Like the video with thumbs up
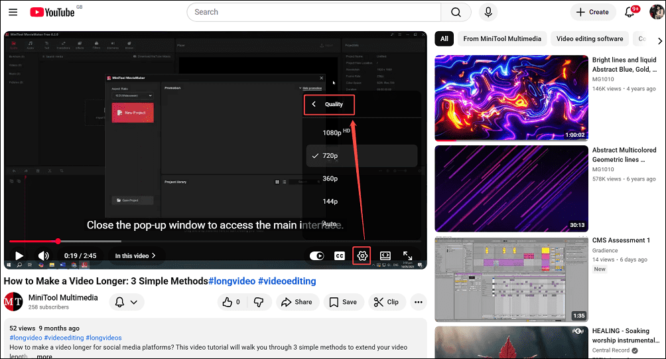Screen dimensions: 666x359 click(231, 302)
